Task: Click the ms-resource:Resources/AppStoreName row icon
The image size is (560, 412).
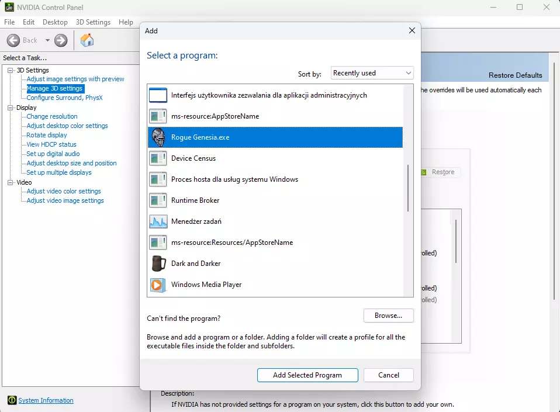Action: [x=158, y=243]
